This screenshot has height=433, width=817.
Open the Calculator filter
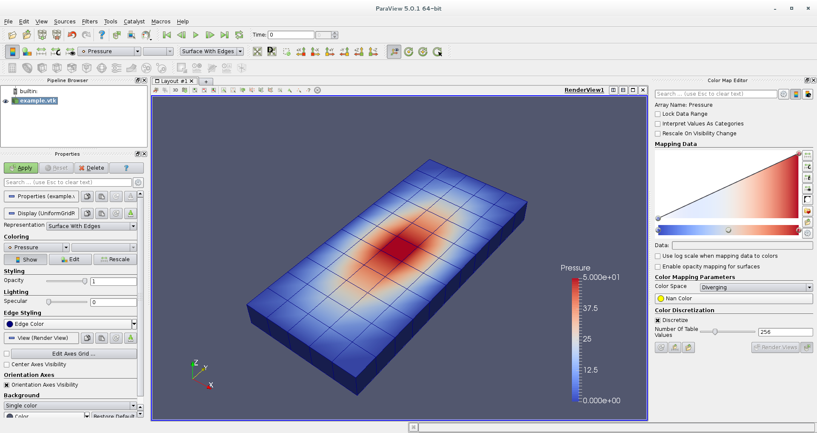(11, 68)
